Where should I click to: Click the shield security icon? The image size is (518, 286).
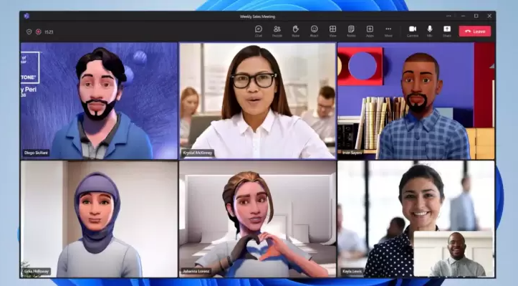(29, 32)
